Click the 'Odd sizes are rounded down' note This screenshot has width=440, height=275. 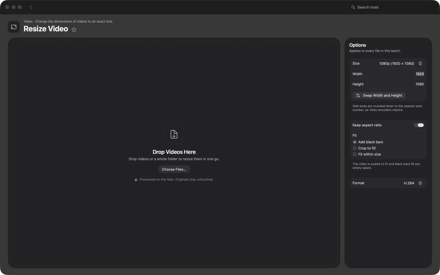click(387, 108)
